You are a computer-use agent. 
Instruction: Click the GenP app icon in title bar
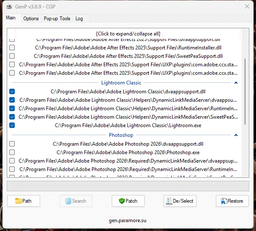[9, 7]
